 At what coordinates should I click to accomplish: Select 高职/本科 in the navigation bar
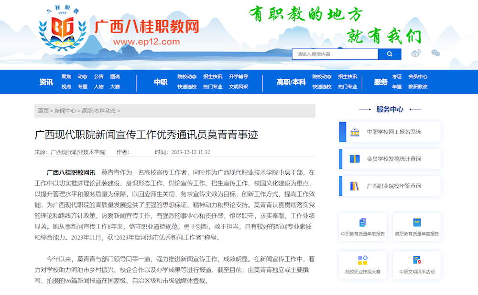[x=291, y=82]
